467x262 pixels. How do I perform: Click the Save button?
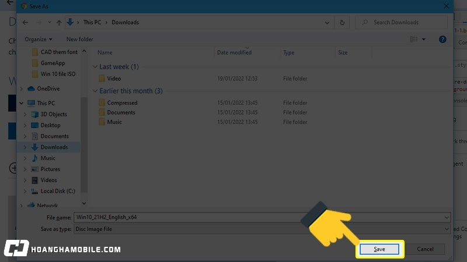click(379, 249)
